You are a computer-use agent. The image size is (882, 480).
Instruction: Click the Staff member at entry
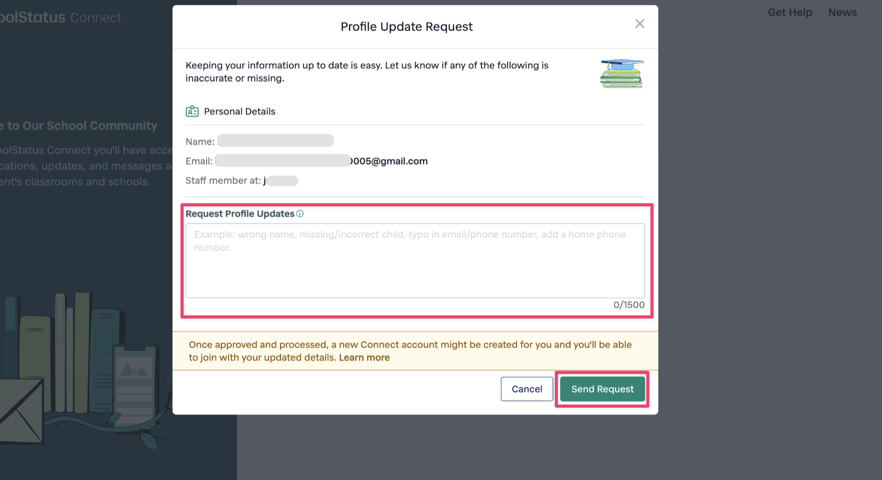click(x=241, y=180)
